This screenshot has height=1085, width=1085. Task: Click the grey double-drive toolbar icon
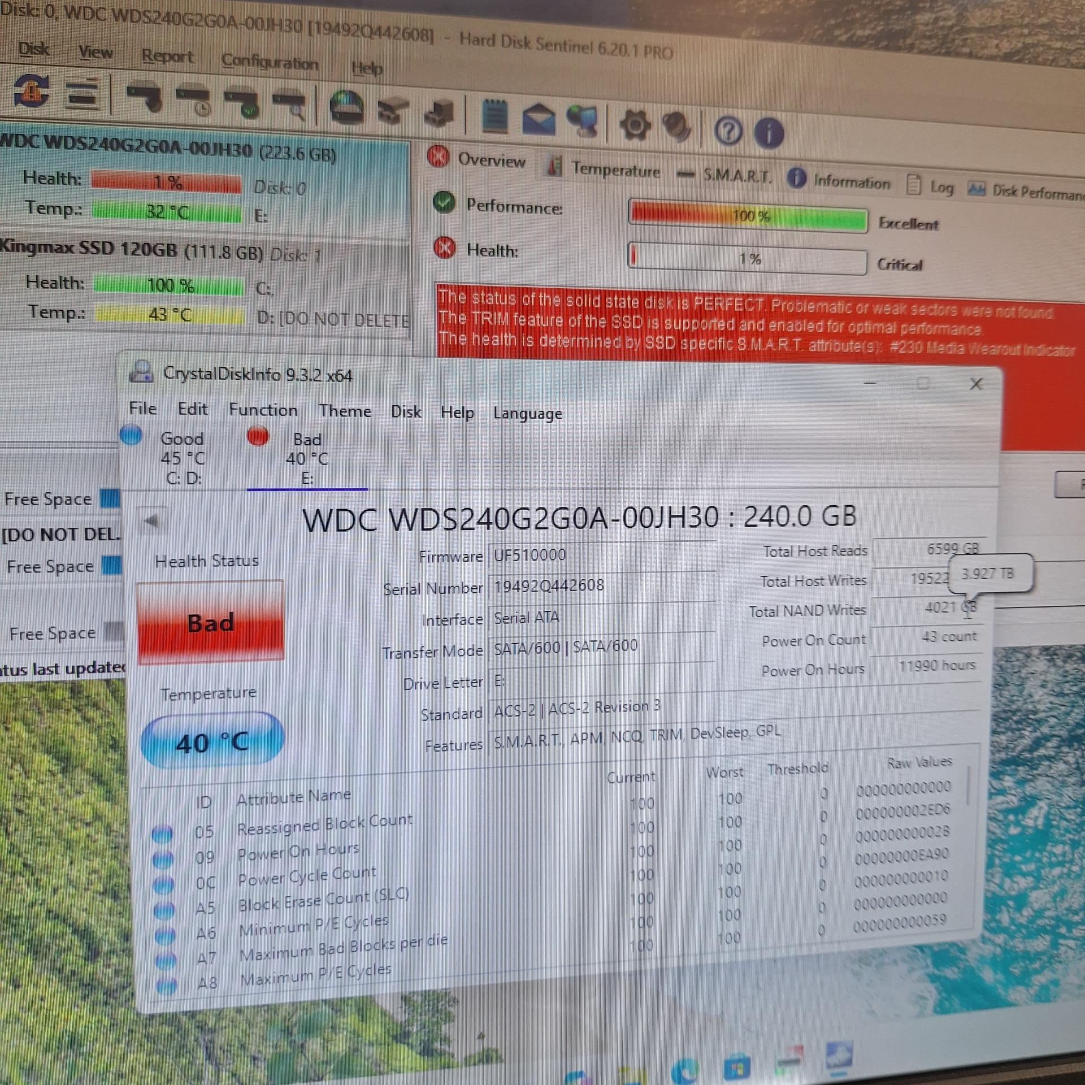pos(393,111)
